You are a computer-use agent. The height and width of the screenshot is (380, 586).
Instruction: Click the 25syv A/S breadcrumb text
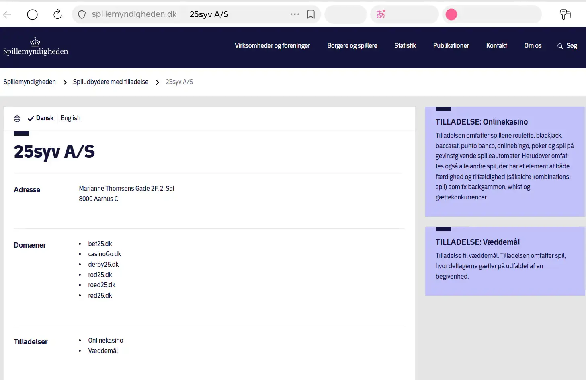coord(179,82)
